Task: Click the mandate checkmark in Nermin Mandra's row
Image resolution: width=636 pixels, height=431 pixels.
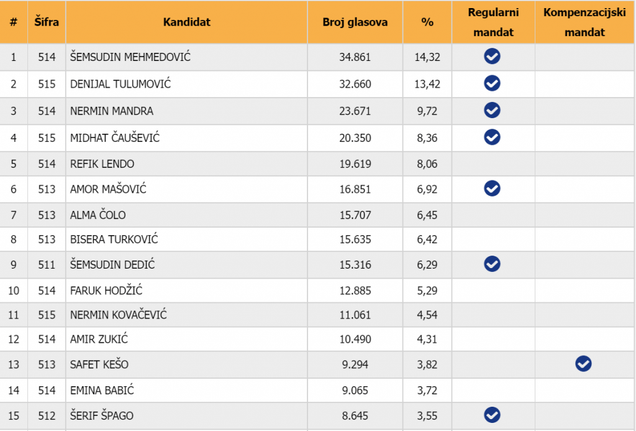Action: pyautogui.click(x=493, y=110)
